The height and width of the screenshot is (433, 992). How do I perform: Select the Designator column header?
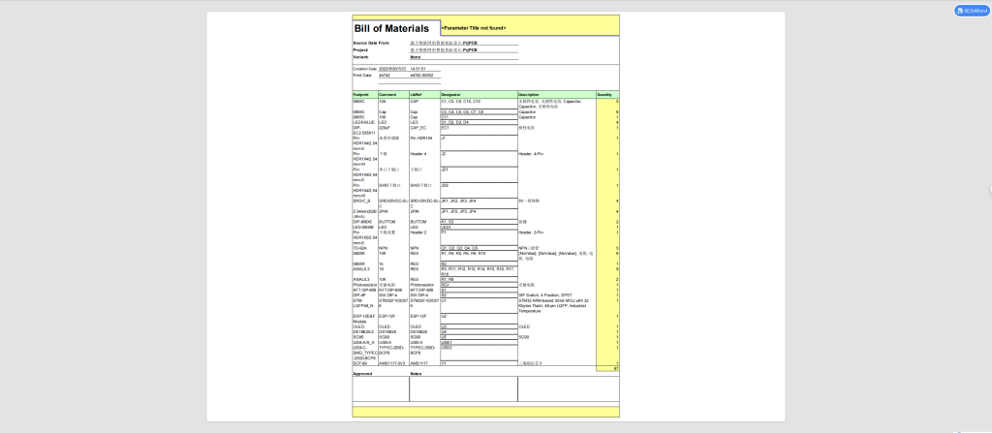[451, 95]
